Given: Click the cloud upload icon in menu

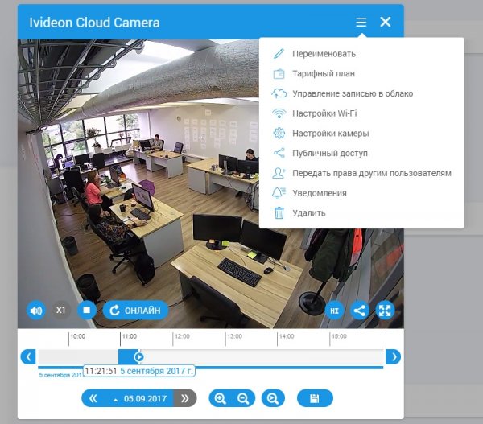Looking at the screenshot, I should point(279,93).
